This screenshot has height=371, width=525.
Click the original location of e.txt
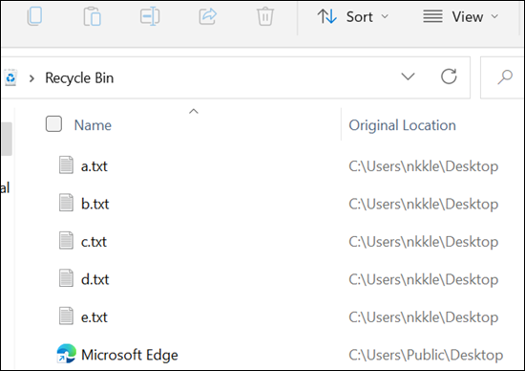click(424, 317)
